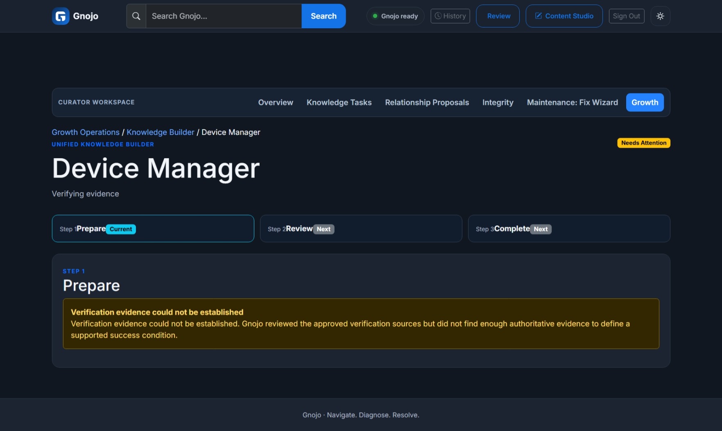Click the Gnojo logo icon
The image size is (722, 431).
tap(61, 16)
